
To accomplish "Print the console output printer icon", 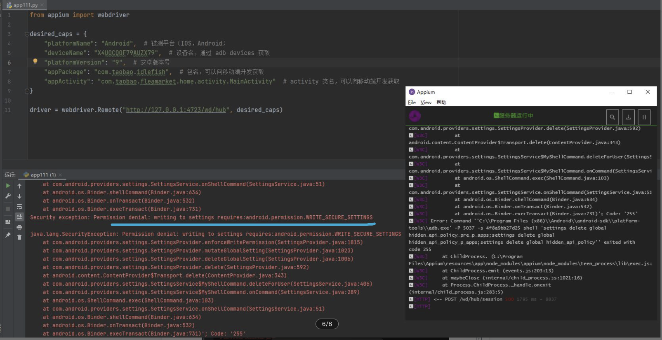I will coord(19,227).
